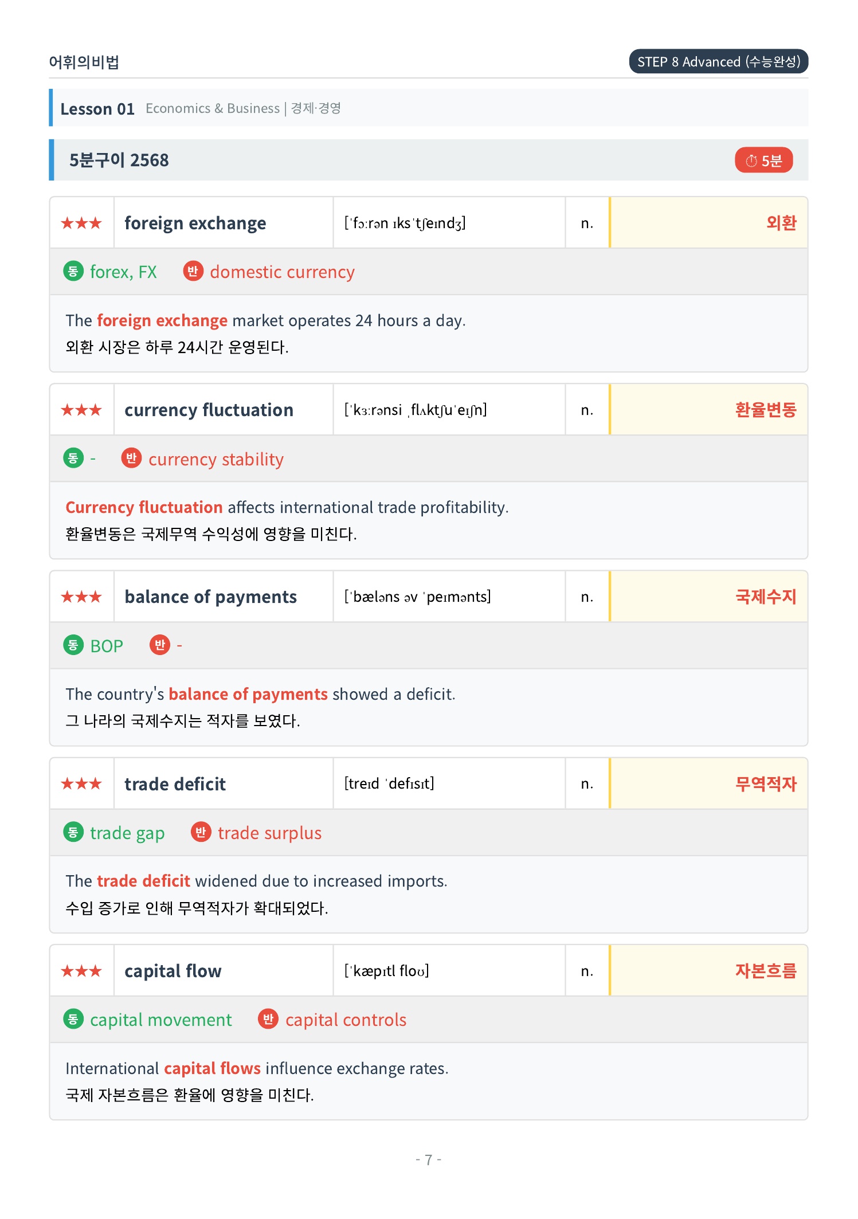Click the red 반 icon beside capital controls
Screen dimensions: 858x1219
tap(268, 1019)
